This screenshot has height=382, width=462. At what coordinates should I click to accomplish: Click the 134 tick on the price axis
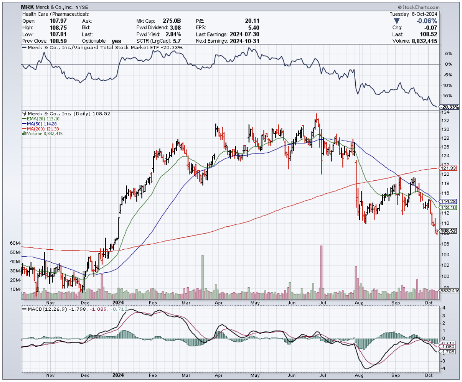point(445,112)
